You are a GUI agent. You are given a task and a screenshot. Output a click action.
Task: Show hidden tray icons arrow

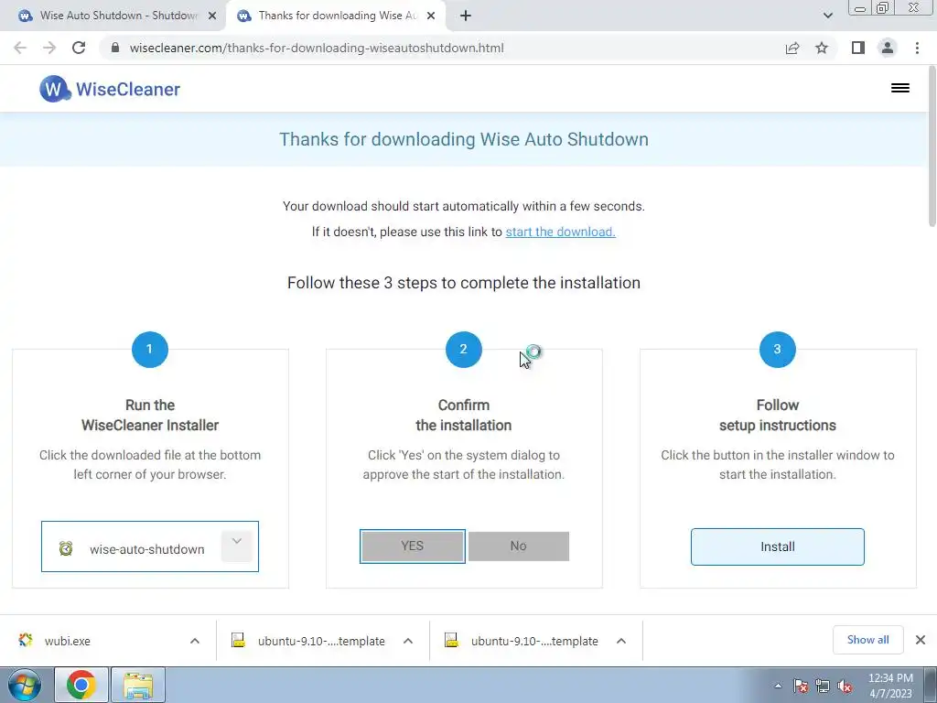pyautogui.click(x=778, y=686)
